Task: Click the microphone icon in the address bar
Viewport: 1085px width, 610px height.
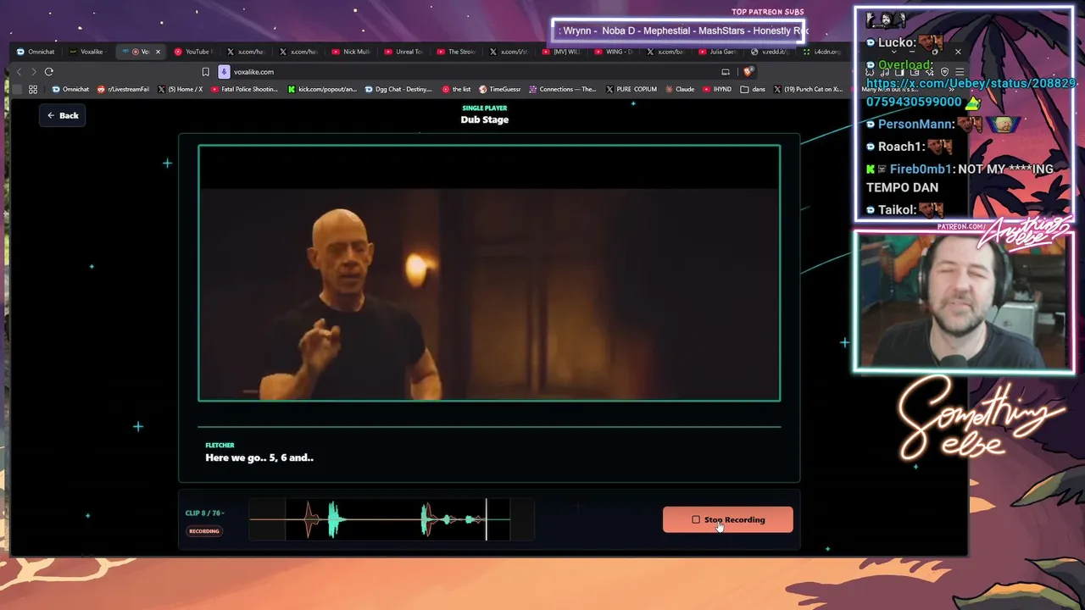Action: [225, 72]
